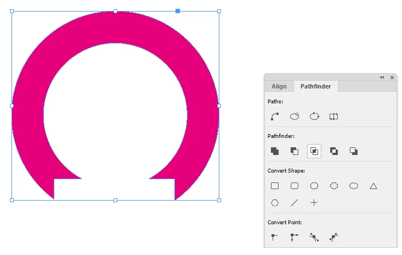Click the 'Paths:' section label
The image size is (402, 255).
[275, 102]
